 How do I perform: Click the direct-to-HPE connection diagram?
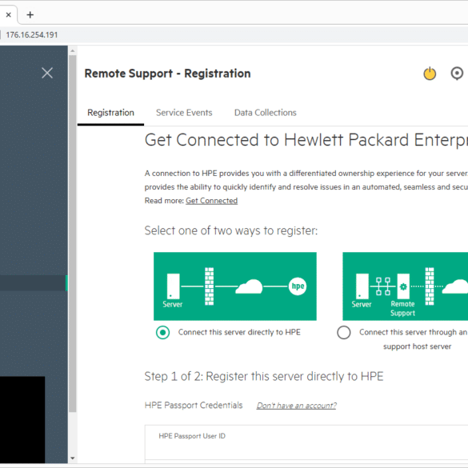235,286
